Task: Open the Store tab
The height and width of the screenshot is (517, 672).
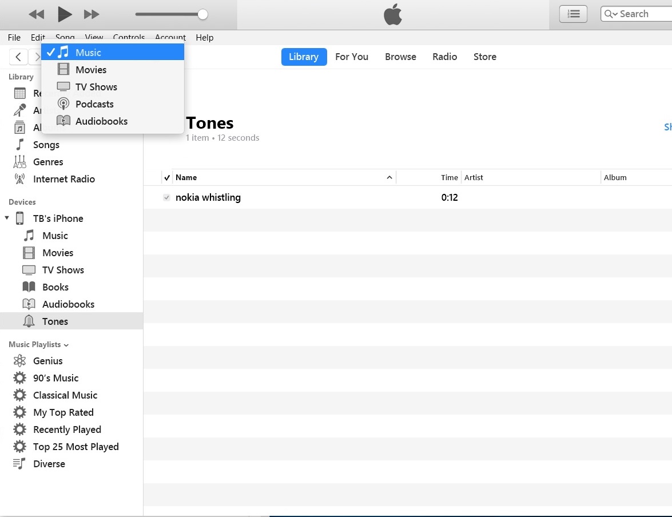Action: tap(485, 57)
